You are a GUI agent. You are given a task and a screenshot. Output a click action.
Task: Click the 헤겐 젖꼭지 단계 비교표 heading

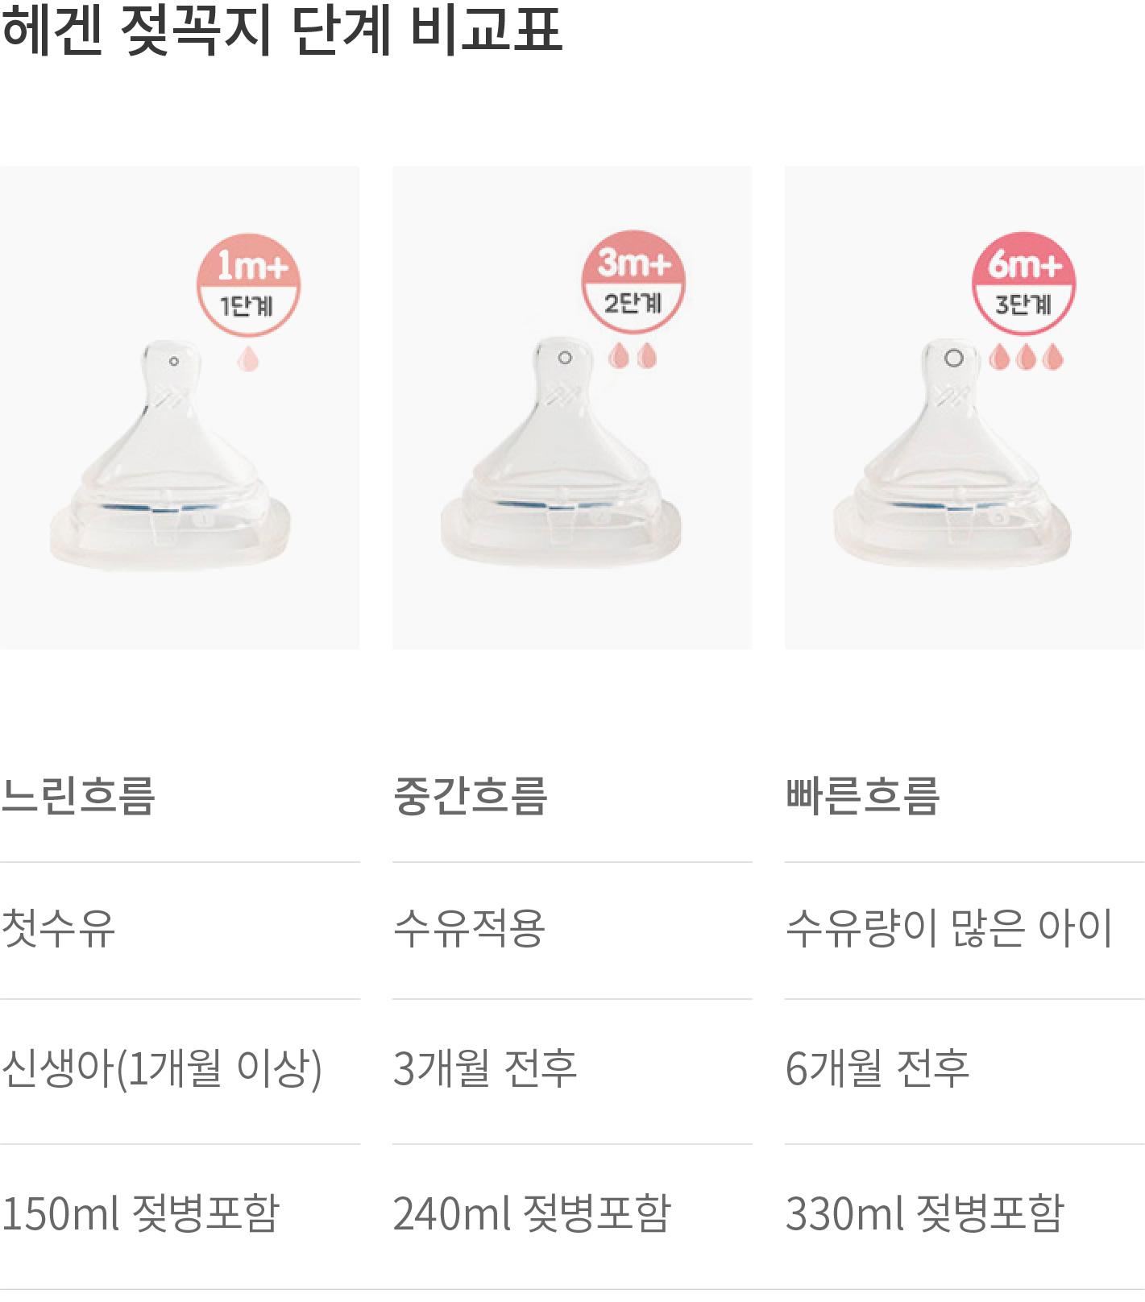click(x=281, y=31)
